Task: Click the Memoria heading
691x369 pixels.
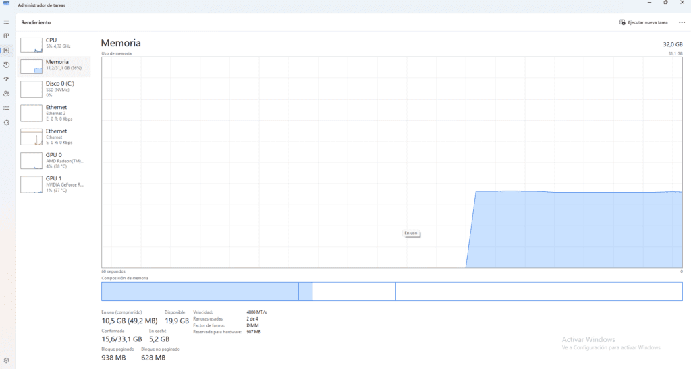Action: 121,43
